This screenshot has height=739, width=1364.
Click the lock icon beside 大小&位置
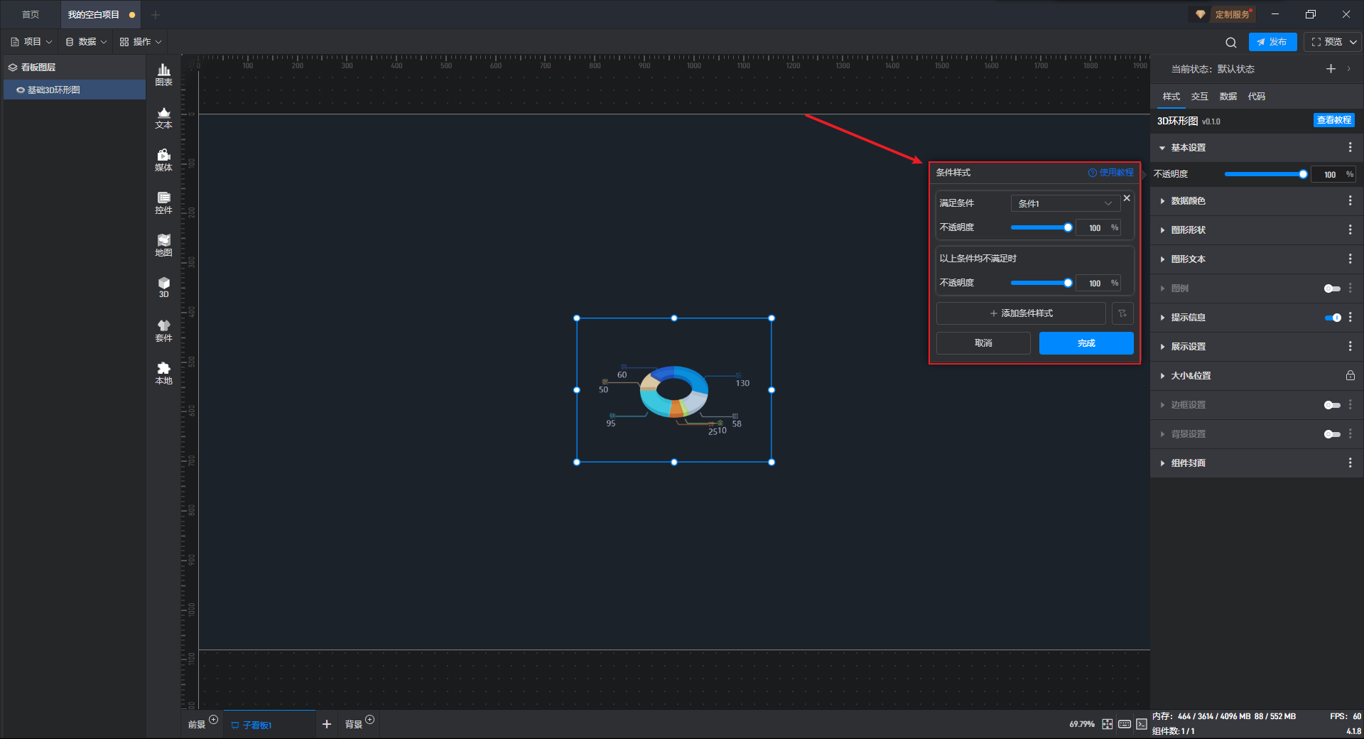pos(1350,375)
